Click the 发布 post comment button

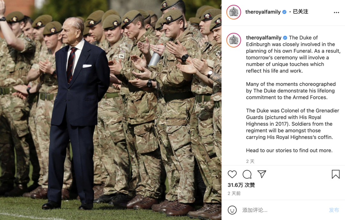point(334,210)
